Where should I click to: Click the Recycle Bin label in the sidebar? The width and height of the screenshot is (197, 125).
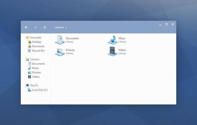click(x=38, y=51)
